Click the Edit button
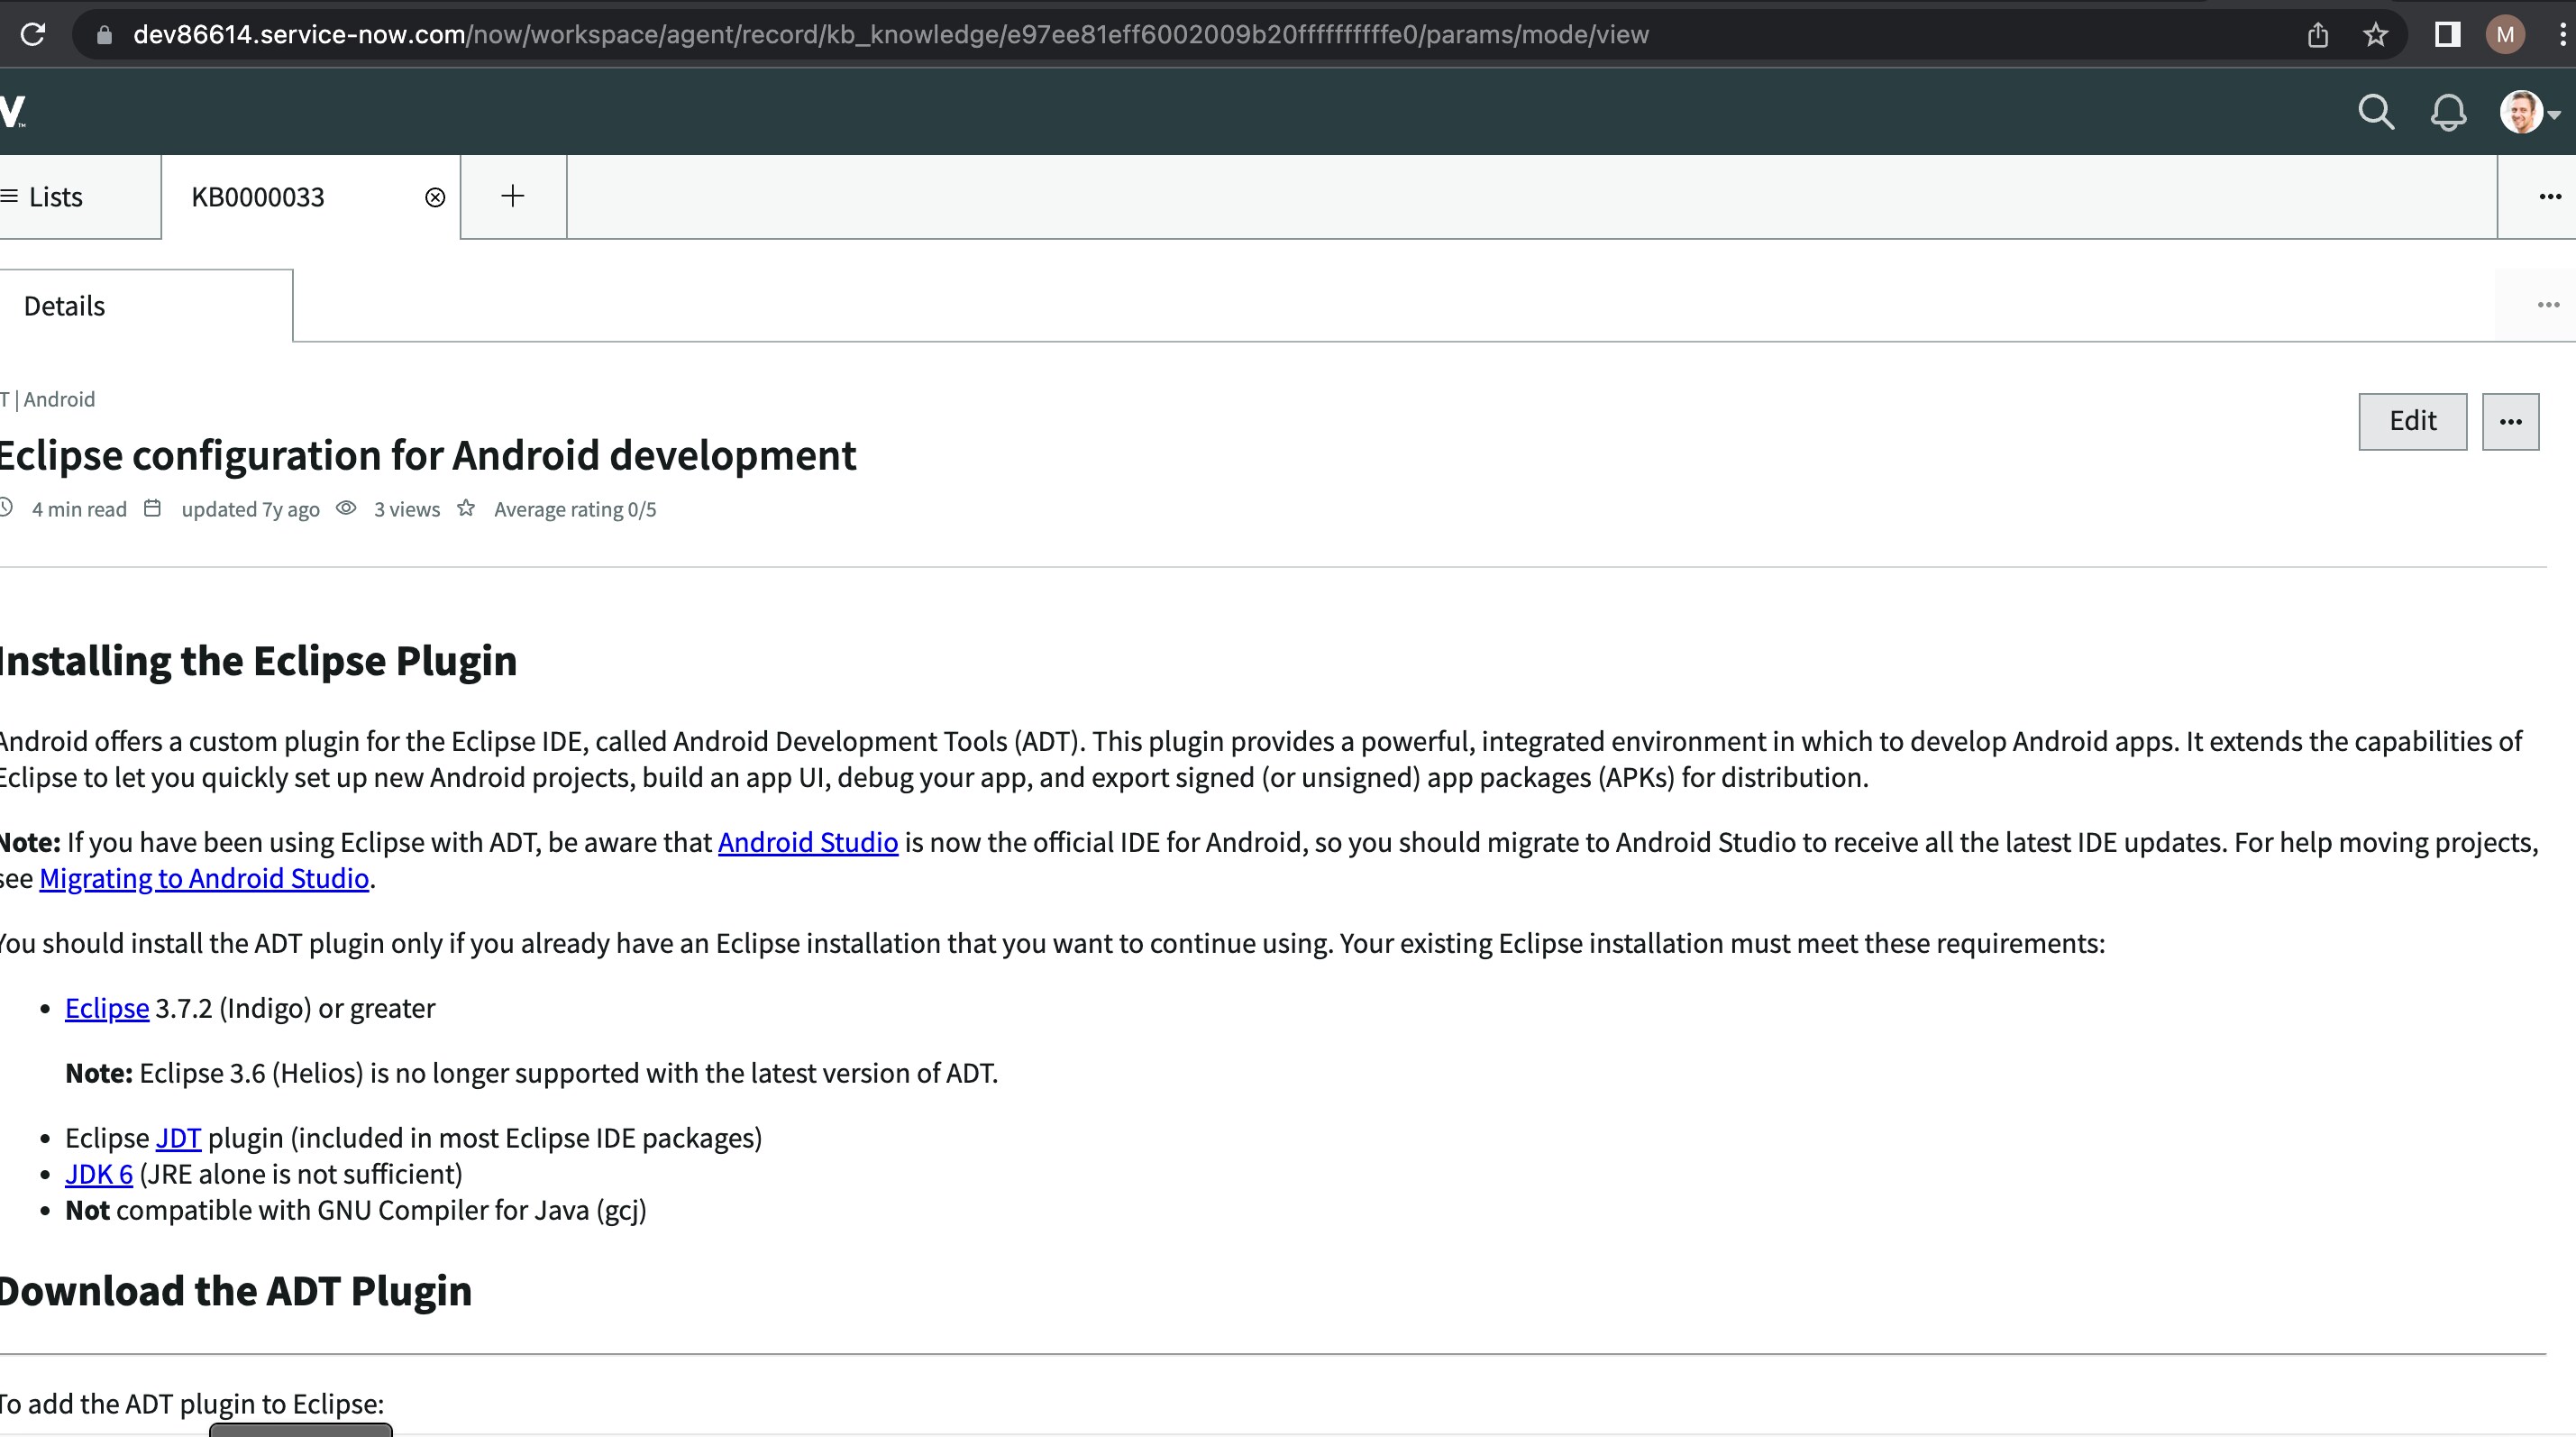The height and width of the screenshot is (1437, 2576). coord(2412,422)
